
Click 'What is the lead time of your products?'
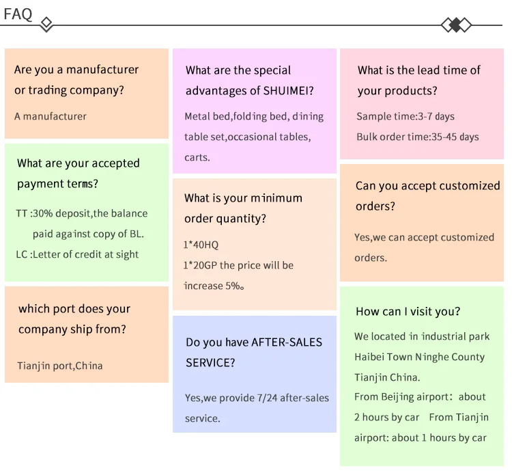pyautogui.click(x=418, y=81)
